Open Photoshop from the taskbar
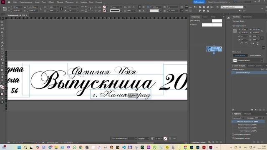The image size is (267, 150). (x=191, y=147)
